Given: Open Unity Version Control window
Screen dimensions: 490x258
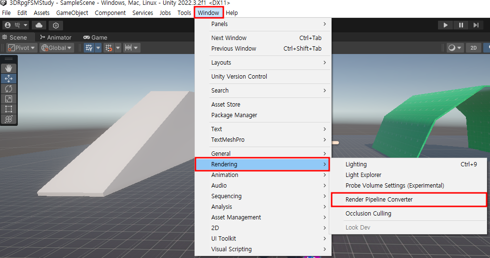Looking at the screenshot, I should tap(262, 76).
